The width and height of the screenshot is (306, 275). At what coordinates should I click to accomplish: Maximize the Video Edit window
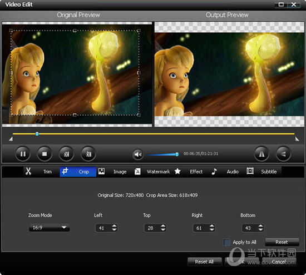pos(281,4)
